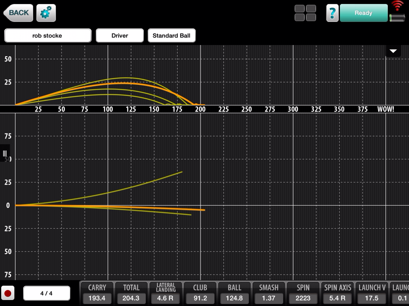Tap the green battery indicator icon
The image size is (409, 306).
point(397,18)
